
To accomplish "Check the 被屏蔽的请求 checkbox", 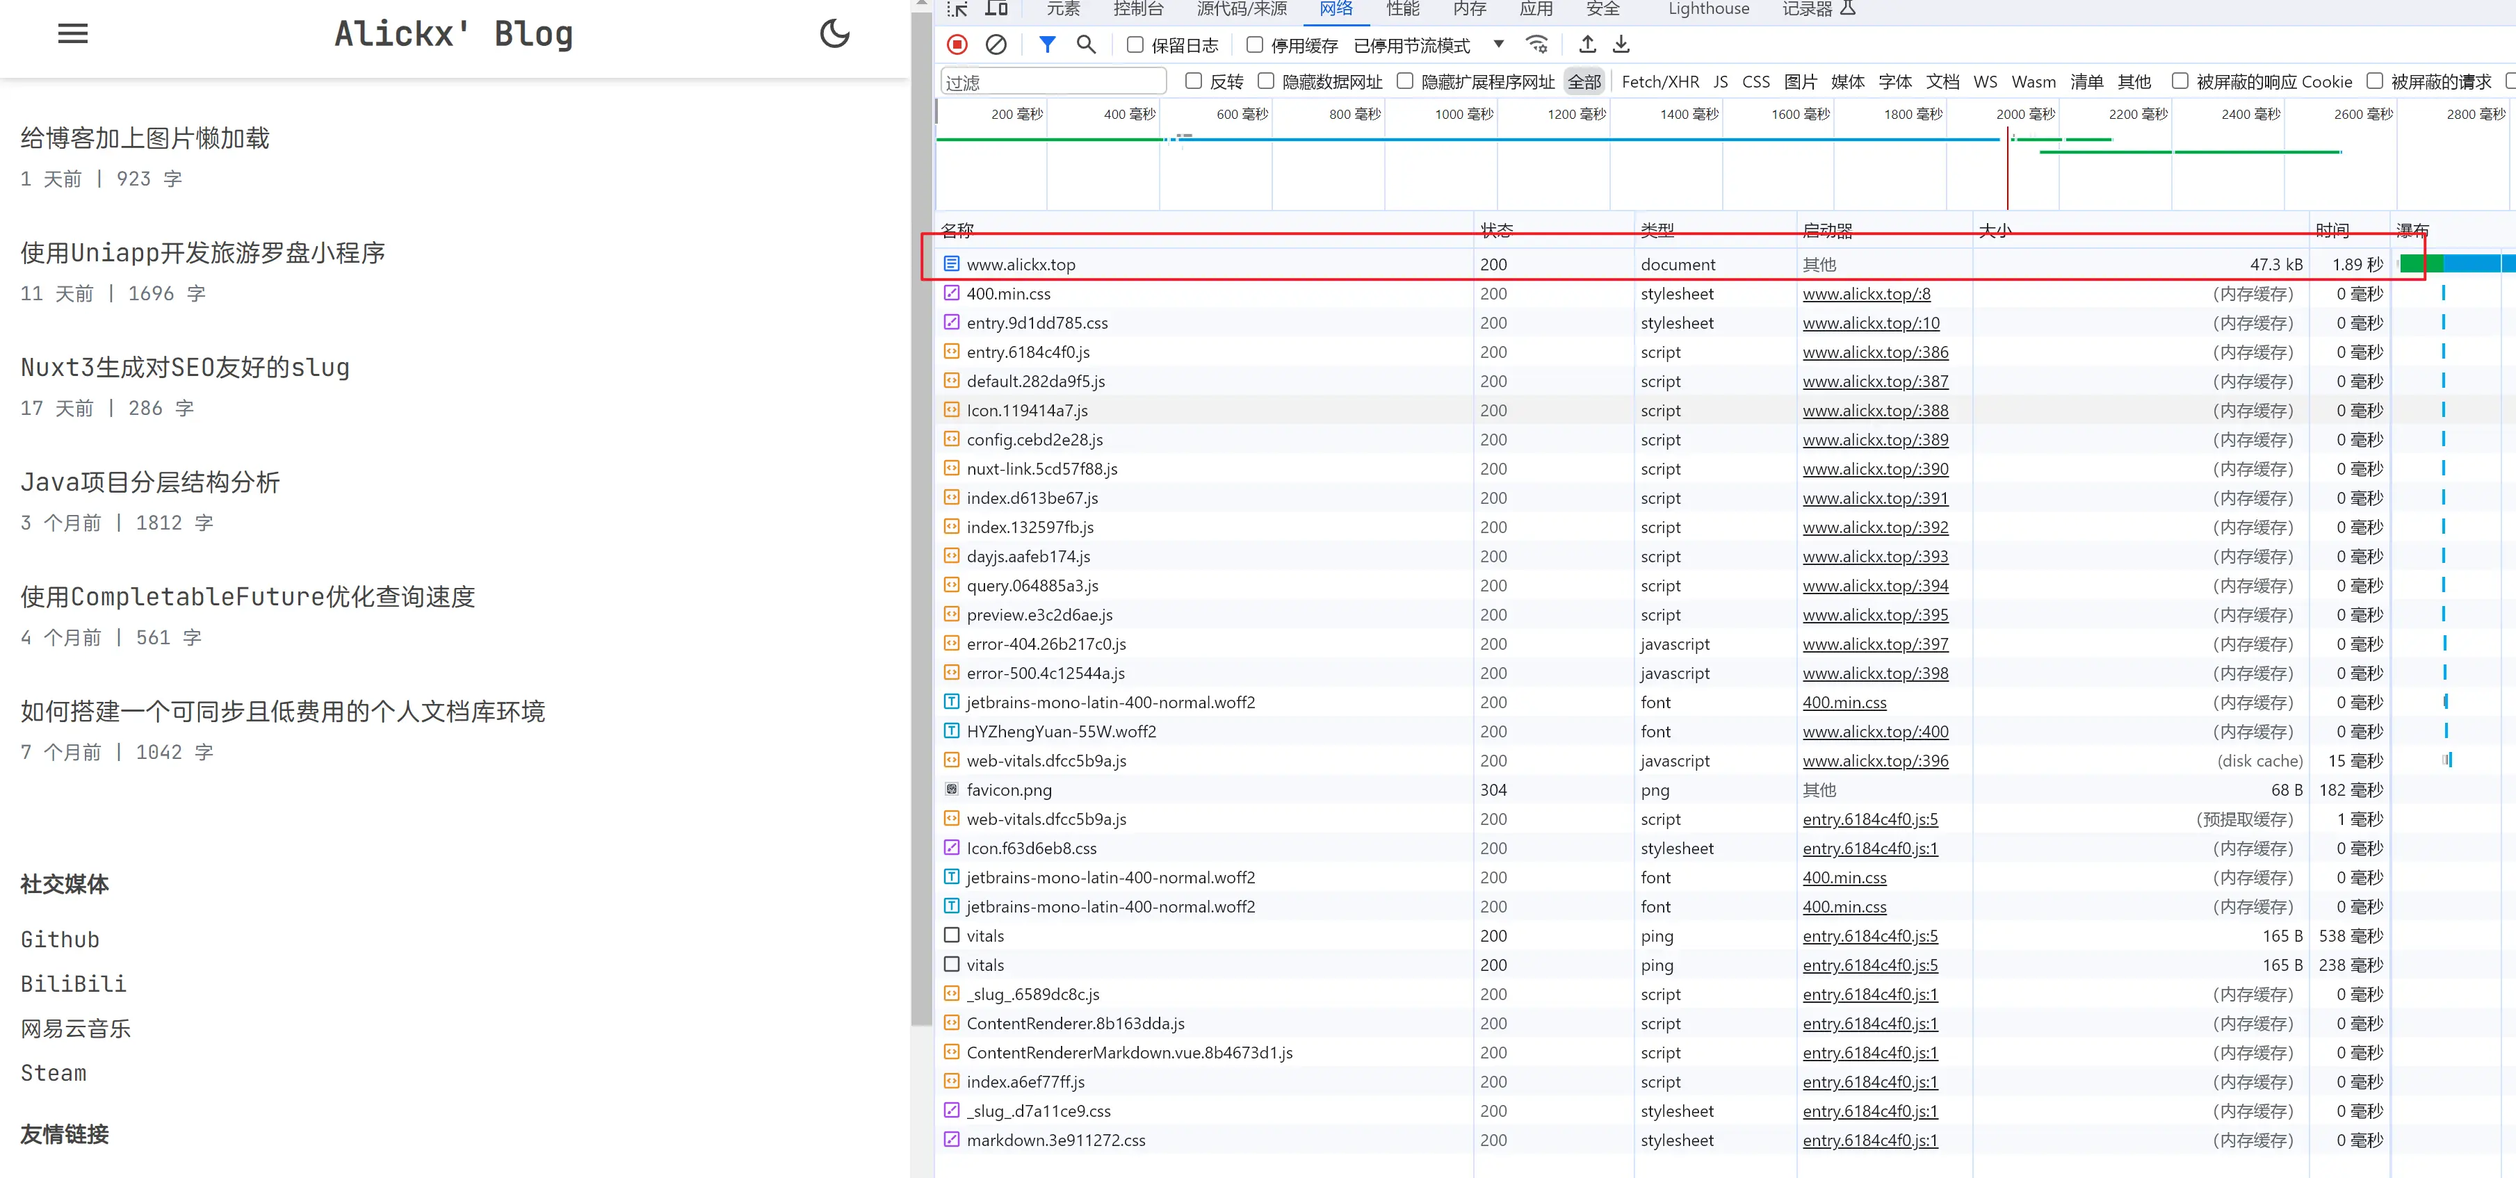I will click(x=2374, y=81).
